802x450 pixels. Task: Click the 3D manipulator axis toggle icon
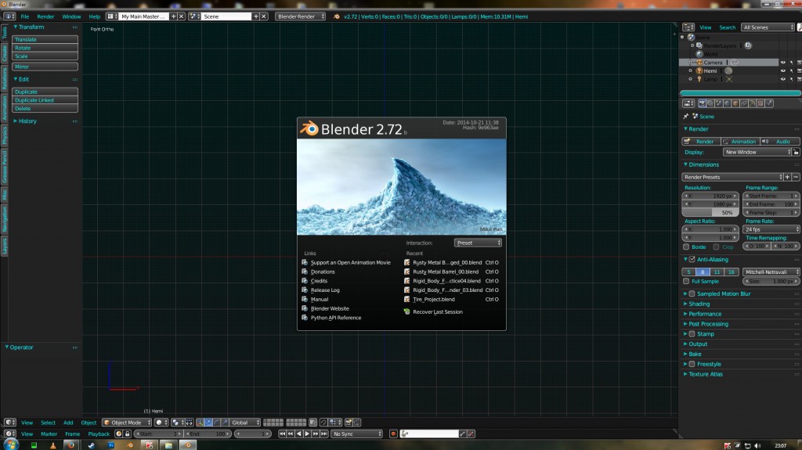[x=200, y=423]
